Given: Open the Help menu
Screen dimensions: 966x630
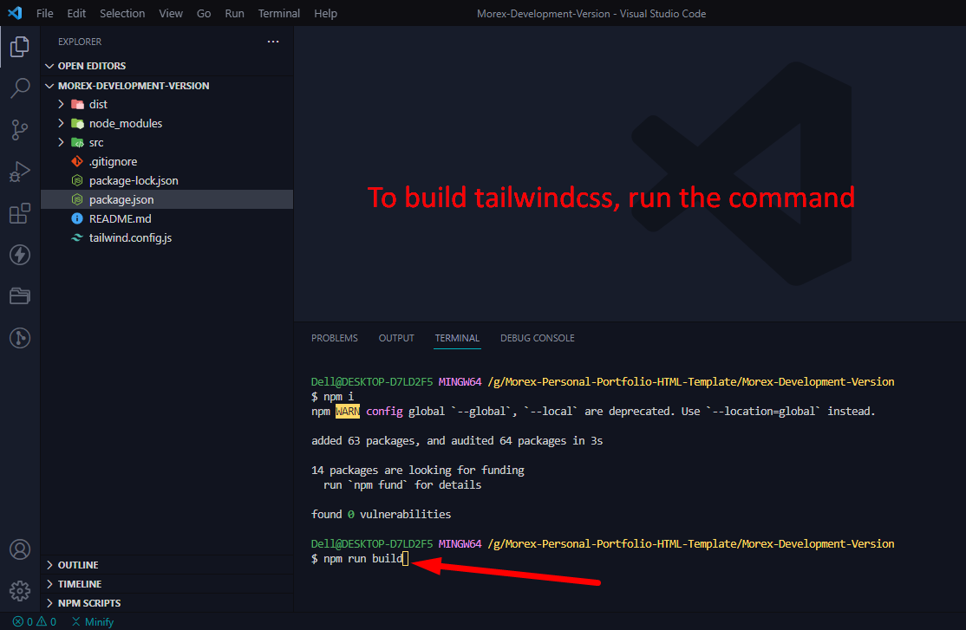Looking at the screenshot, I should click(325, 13).
